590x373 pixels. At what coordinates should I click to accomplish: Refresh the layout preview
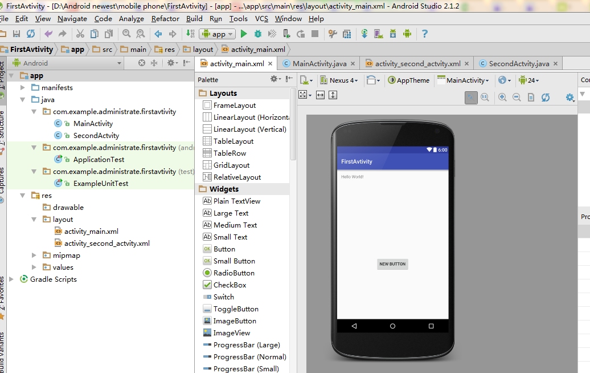point(546,98)
